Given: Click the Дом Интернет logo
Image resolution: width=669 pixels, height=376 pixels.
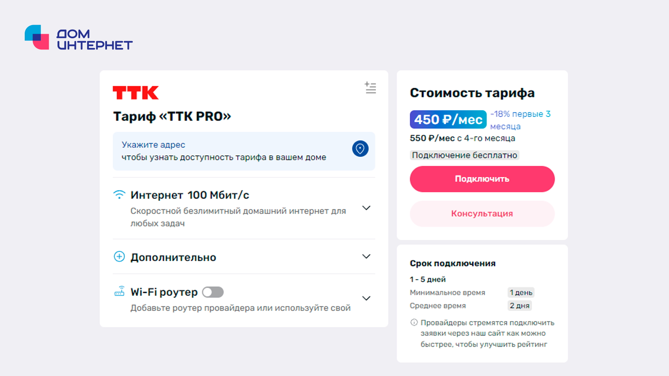Looking at the screenshot, I should (x=78, y=37).
